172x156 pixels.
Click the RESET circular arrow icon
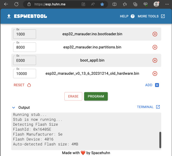(x=29, y=85)
